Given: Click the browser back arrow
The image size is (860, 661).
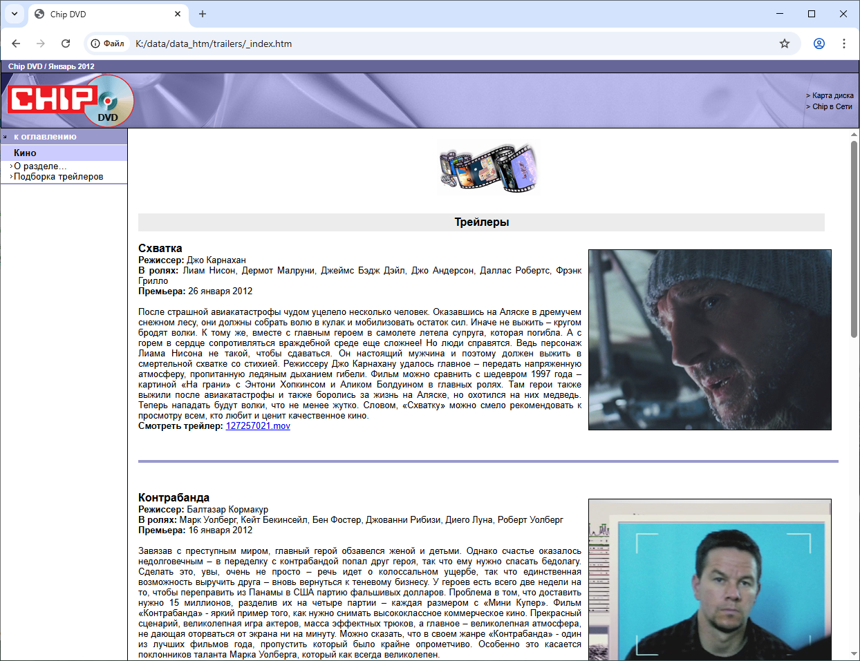Looking at the screenshot, I should pos(16,44).
